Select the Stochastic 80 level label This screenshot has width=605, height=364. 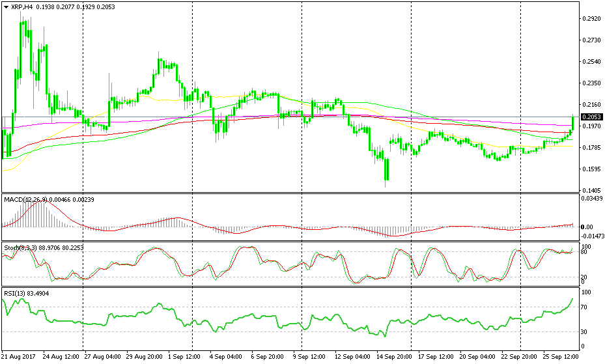click(584, 252)
